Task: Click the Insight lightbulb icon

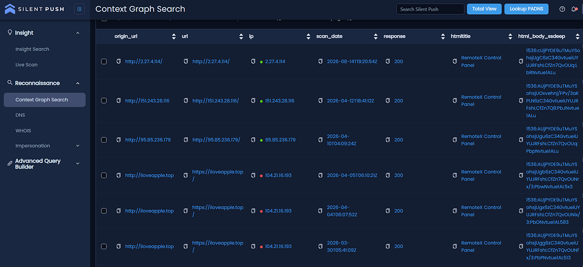Action: click(10, 32)
